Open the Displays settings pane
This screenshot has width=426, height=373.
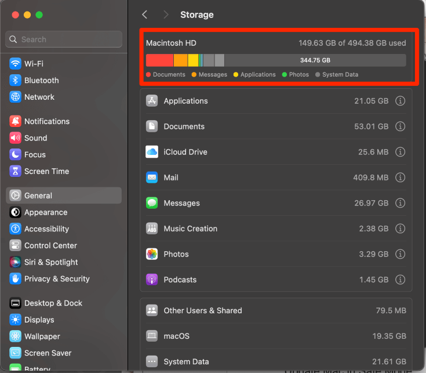[x=39, y=320]
